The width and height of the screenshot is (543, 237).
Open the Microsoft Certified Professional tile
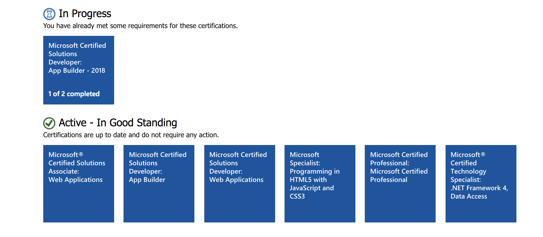pos(400,184)
